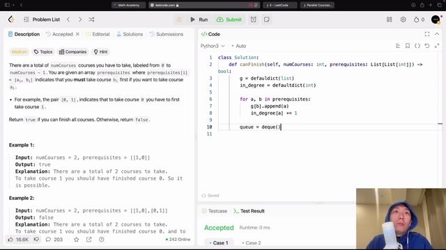Run the code
The height and width of the screenshot is (250, 446).
(x=199, y=19)
